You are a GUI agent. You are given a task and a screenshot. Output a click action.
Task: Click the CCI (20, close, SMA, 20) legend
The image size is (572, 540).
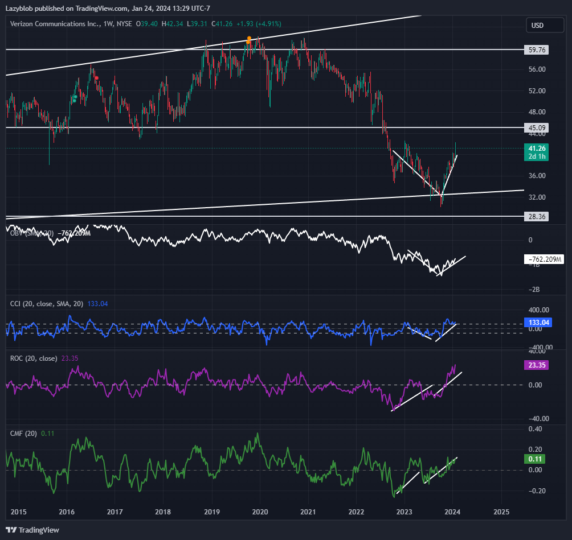(47, 304)
